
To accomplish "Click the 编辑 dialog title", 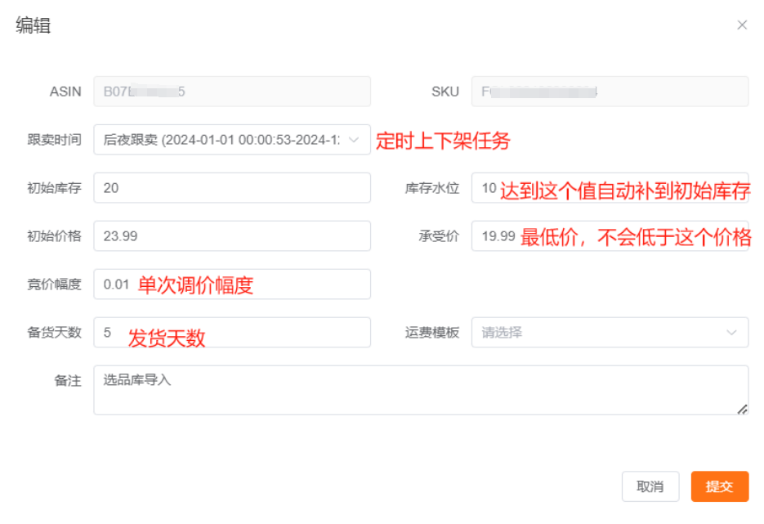I will tap(34, 25).
